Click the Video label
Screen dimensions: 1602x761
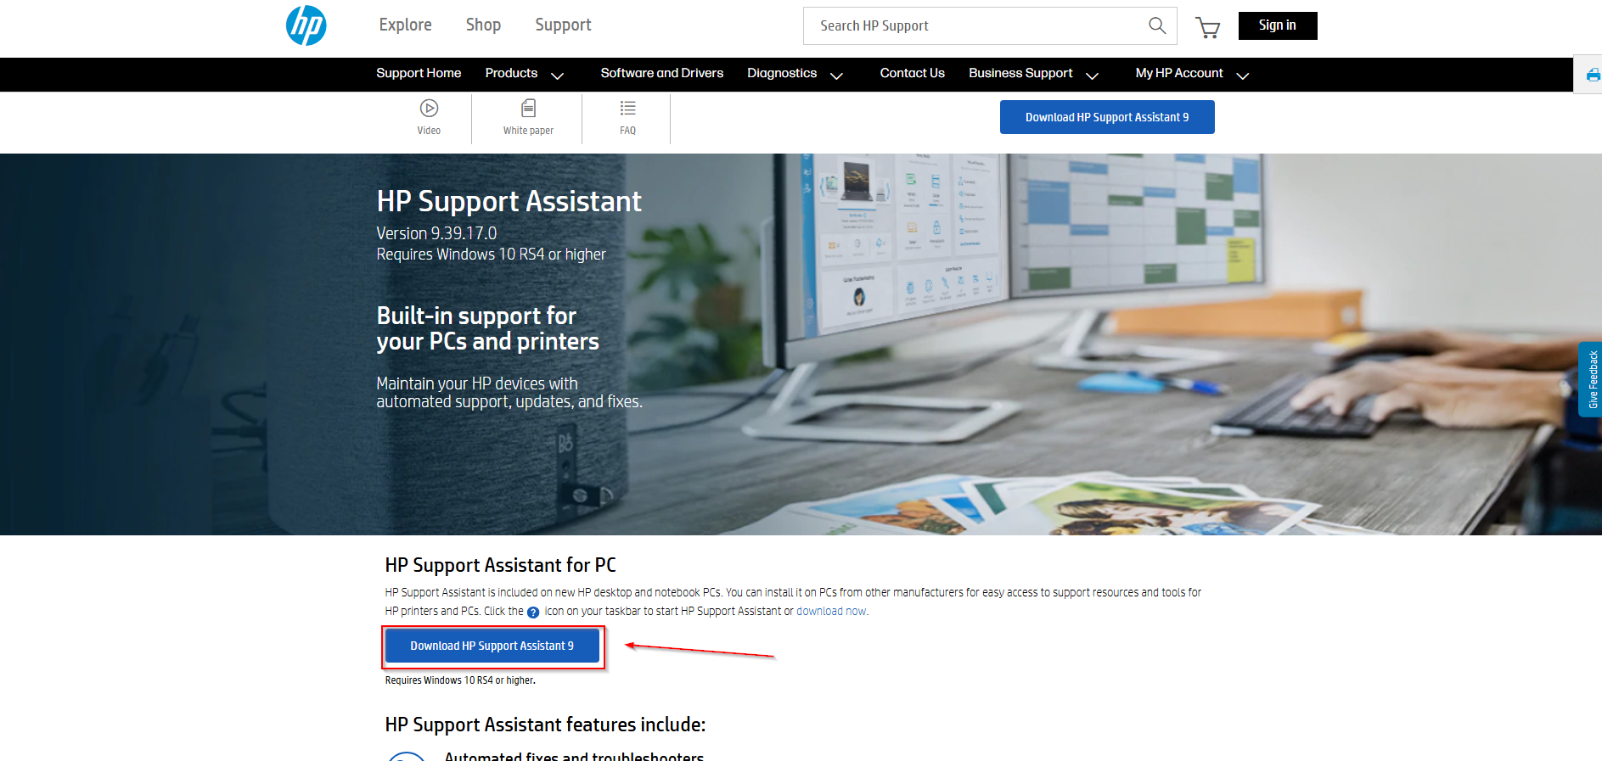point(429,131)
